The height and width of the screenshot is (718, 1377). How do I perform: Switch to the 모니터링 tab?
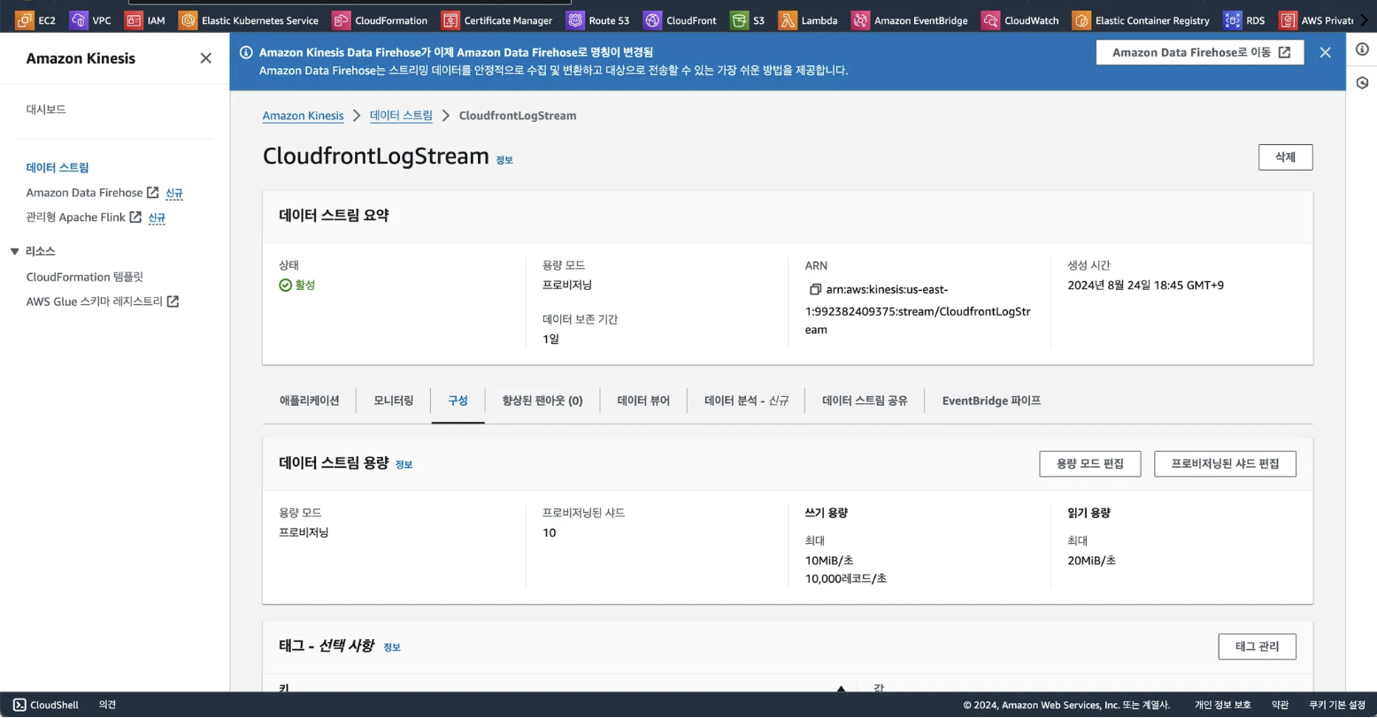393,401
